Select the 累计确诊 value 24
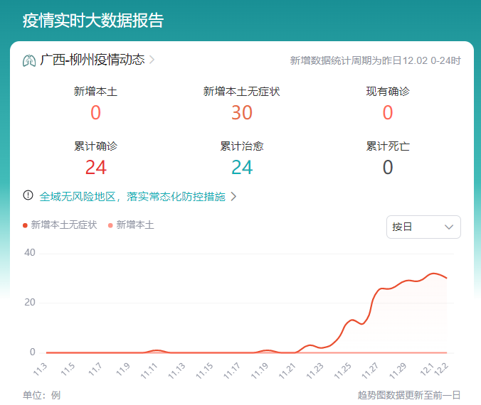The height and width of the screenshot is (405, 481). [x=96, y=167]
